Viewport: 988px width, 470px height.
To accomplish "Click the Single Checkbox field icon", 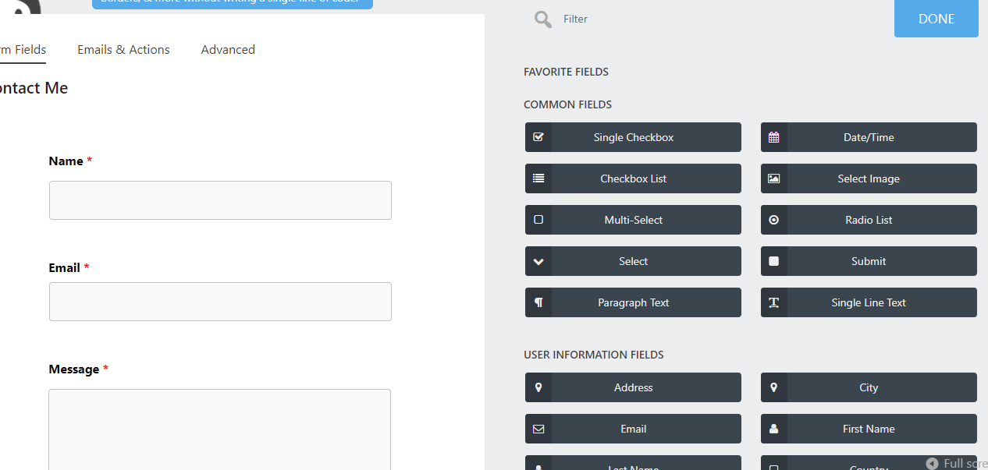I will (x=538, y=137).
